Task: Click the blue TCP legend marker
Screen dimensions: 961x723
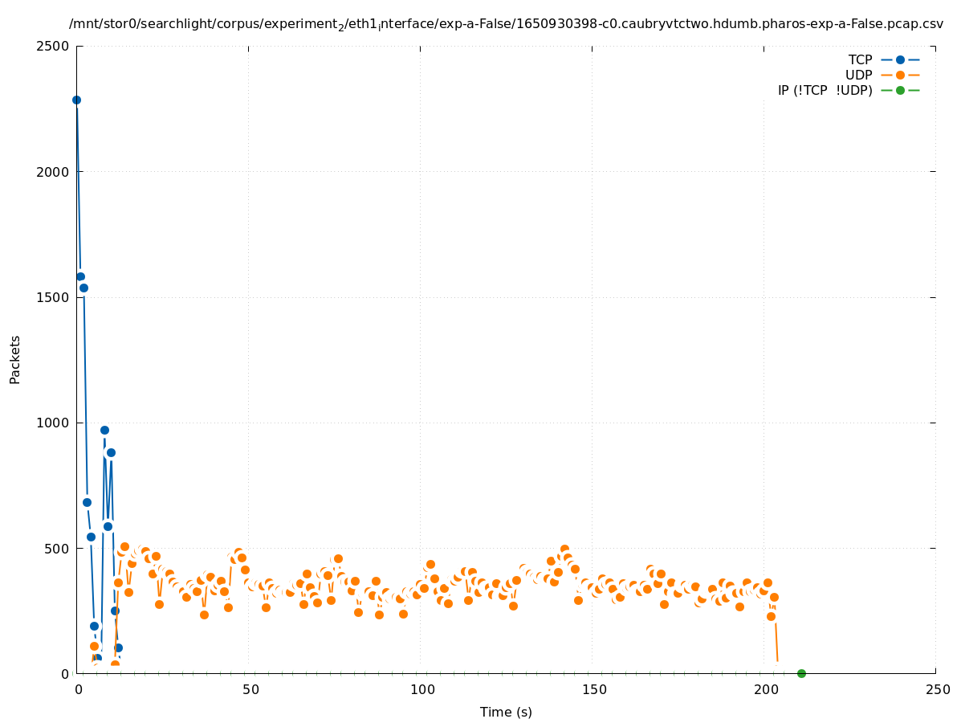Action: 900,59
